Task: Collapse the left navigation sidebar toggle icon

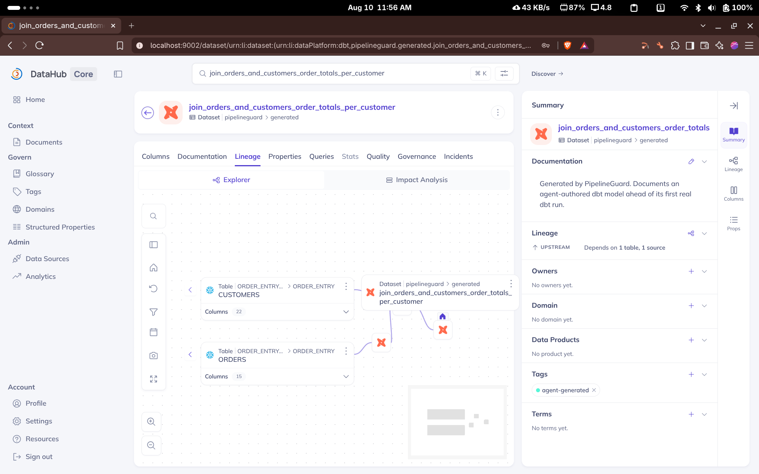Action: [118, 74]
